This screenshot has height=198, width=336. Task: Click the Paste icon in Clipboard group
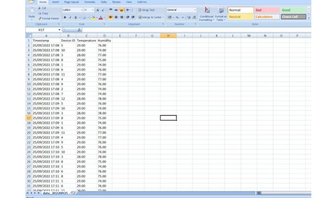[32, 12]
